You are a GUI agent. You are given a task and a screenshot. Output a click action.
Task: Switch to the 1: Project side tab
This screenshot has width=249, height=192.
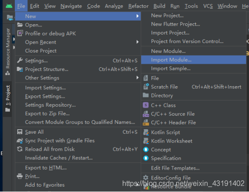click(x=8, y=98)
